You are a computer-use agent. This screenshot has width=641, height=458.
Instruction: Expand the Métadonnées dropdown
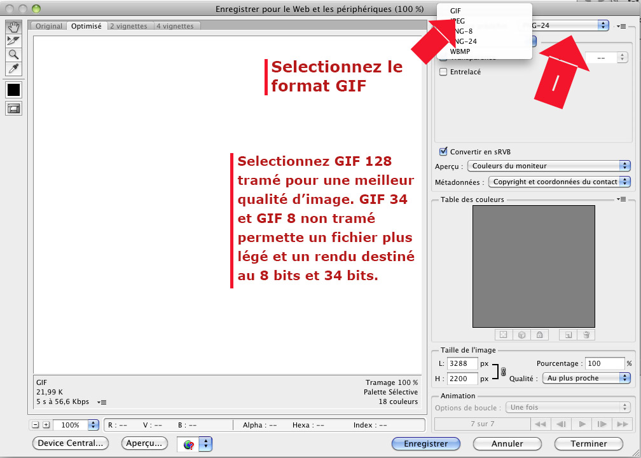tap(559, 182)
